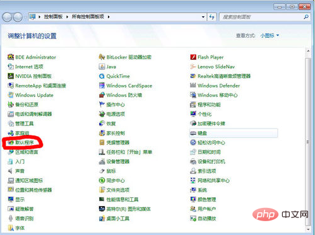
Task: Open 凭据管理器 link
Action: tap(118, 142)
